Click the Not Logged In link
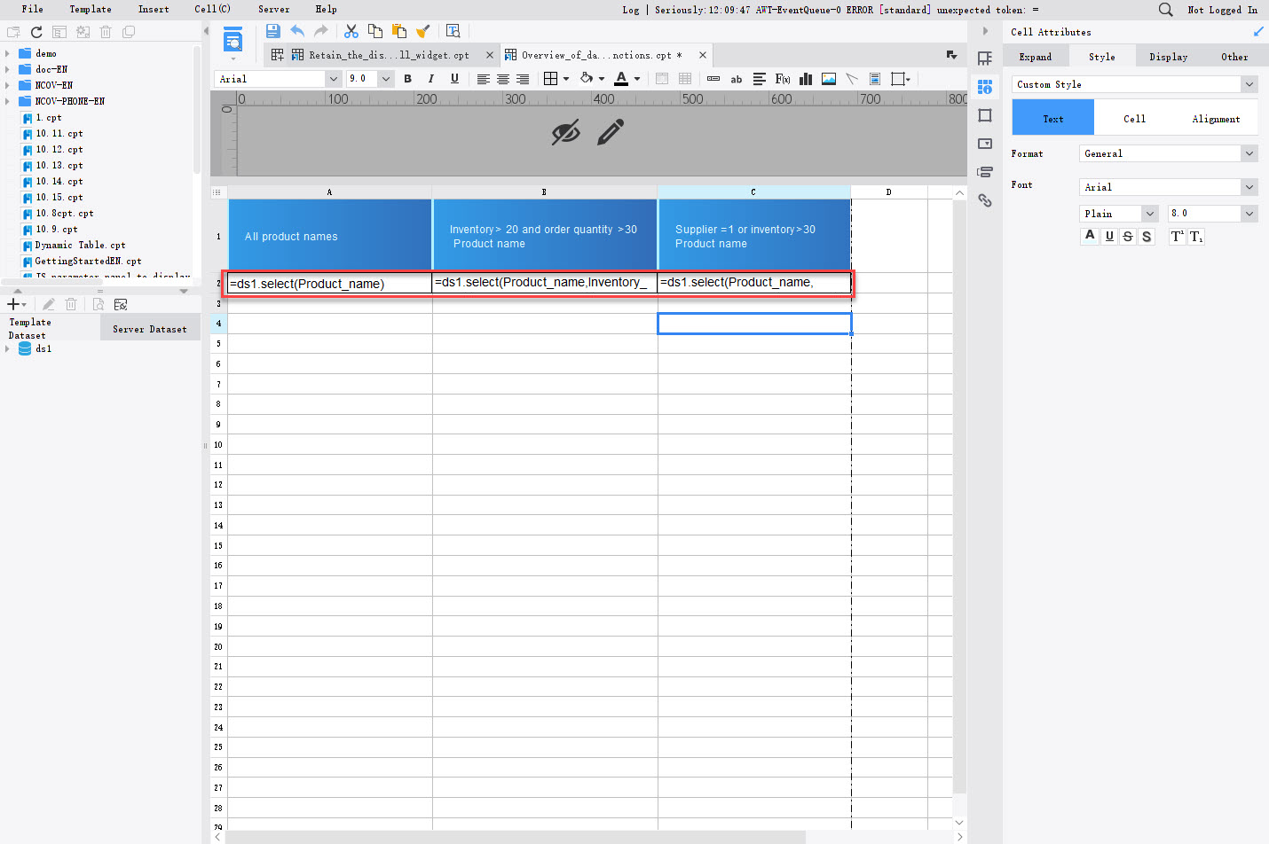 [1223, 10]
